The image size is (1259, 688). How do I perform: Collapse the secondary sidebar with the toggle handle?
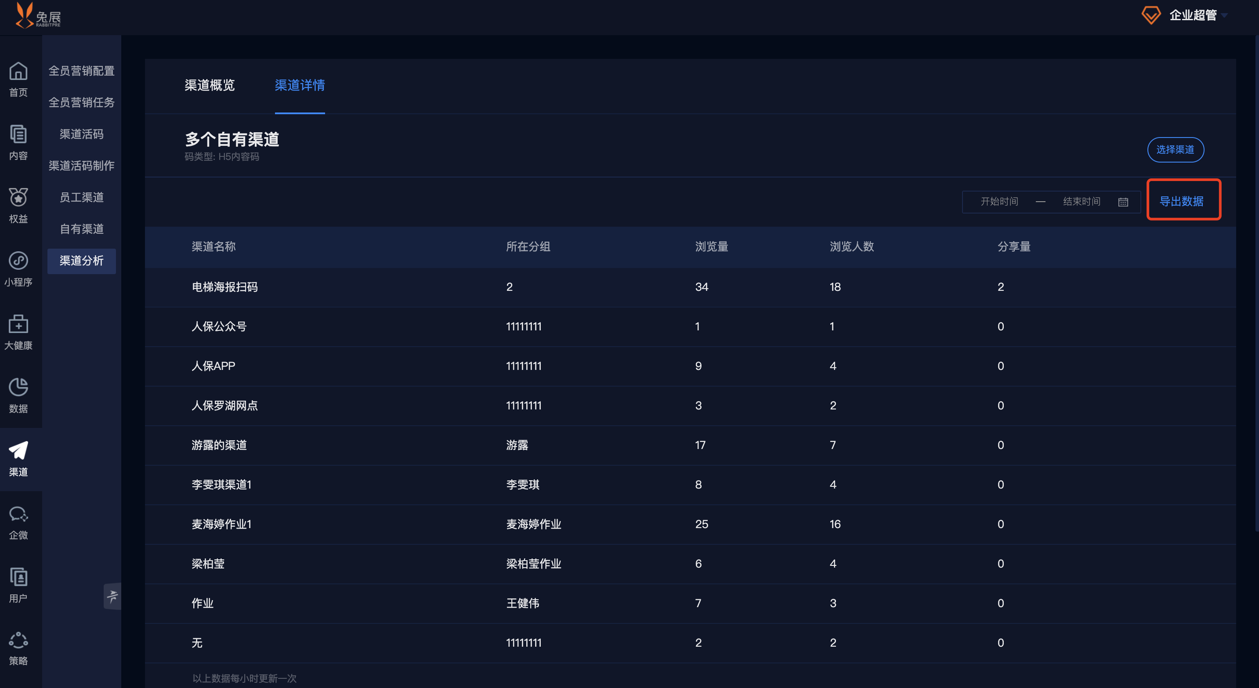click(112, 596)
